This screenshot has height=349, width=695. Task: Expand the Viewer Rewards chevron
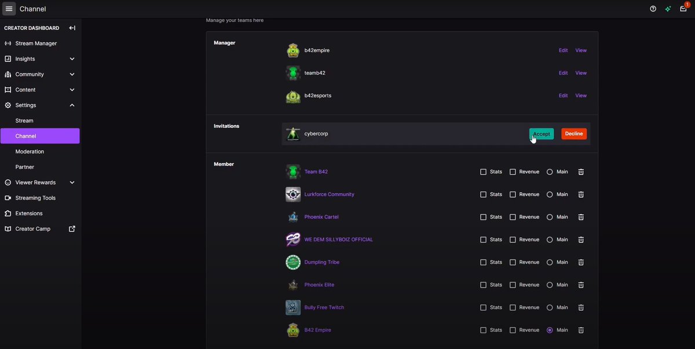72,182
